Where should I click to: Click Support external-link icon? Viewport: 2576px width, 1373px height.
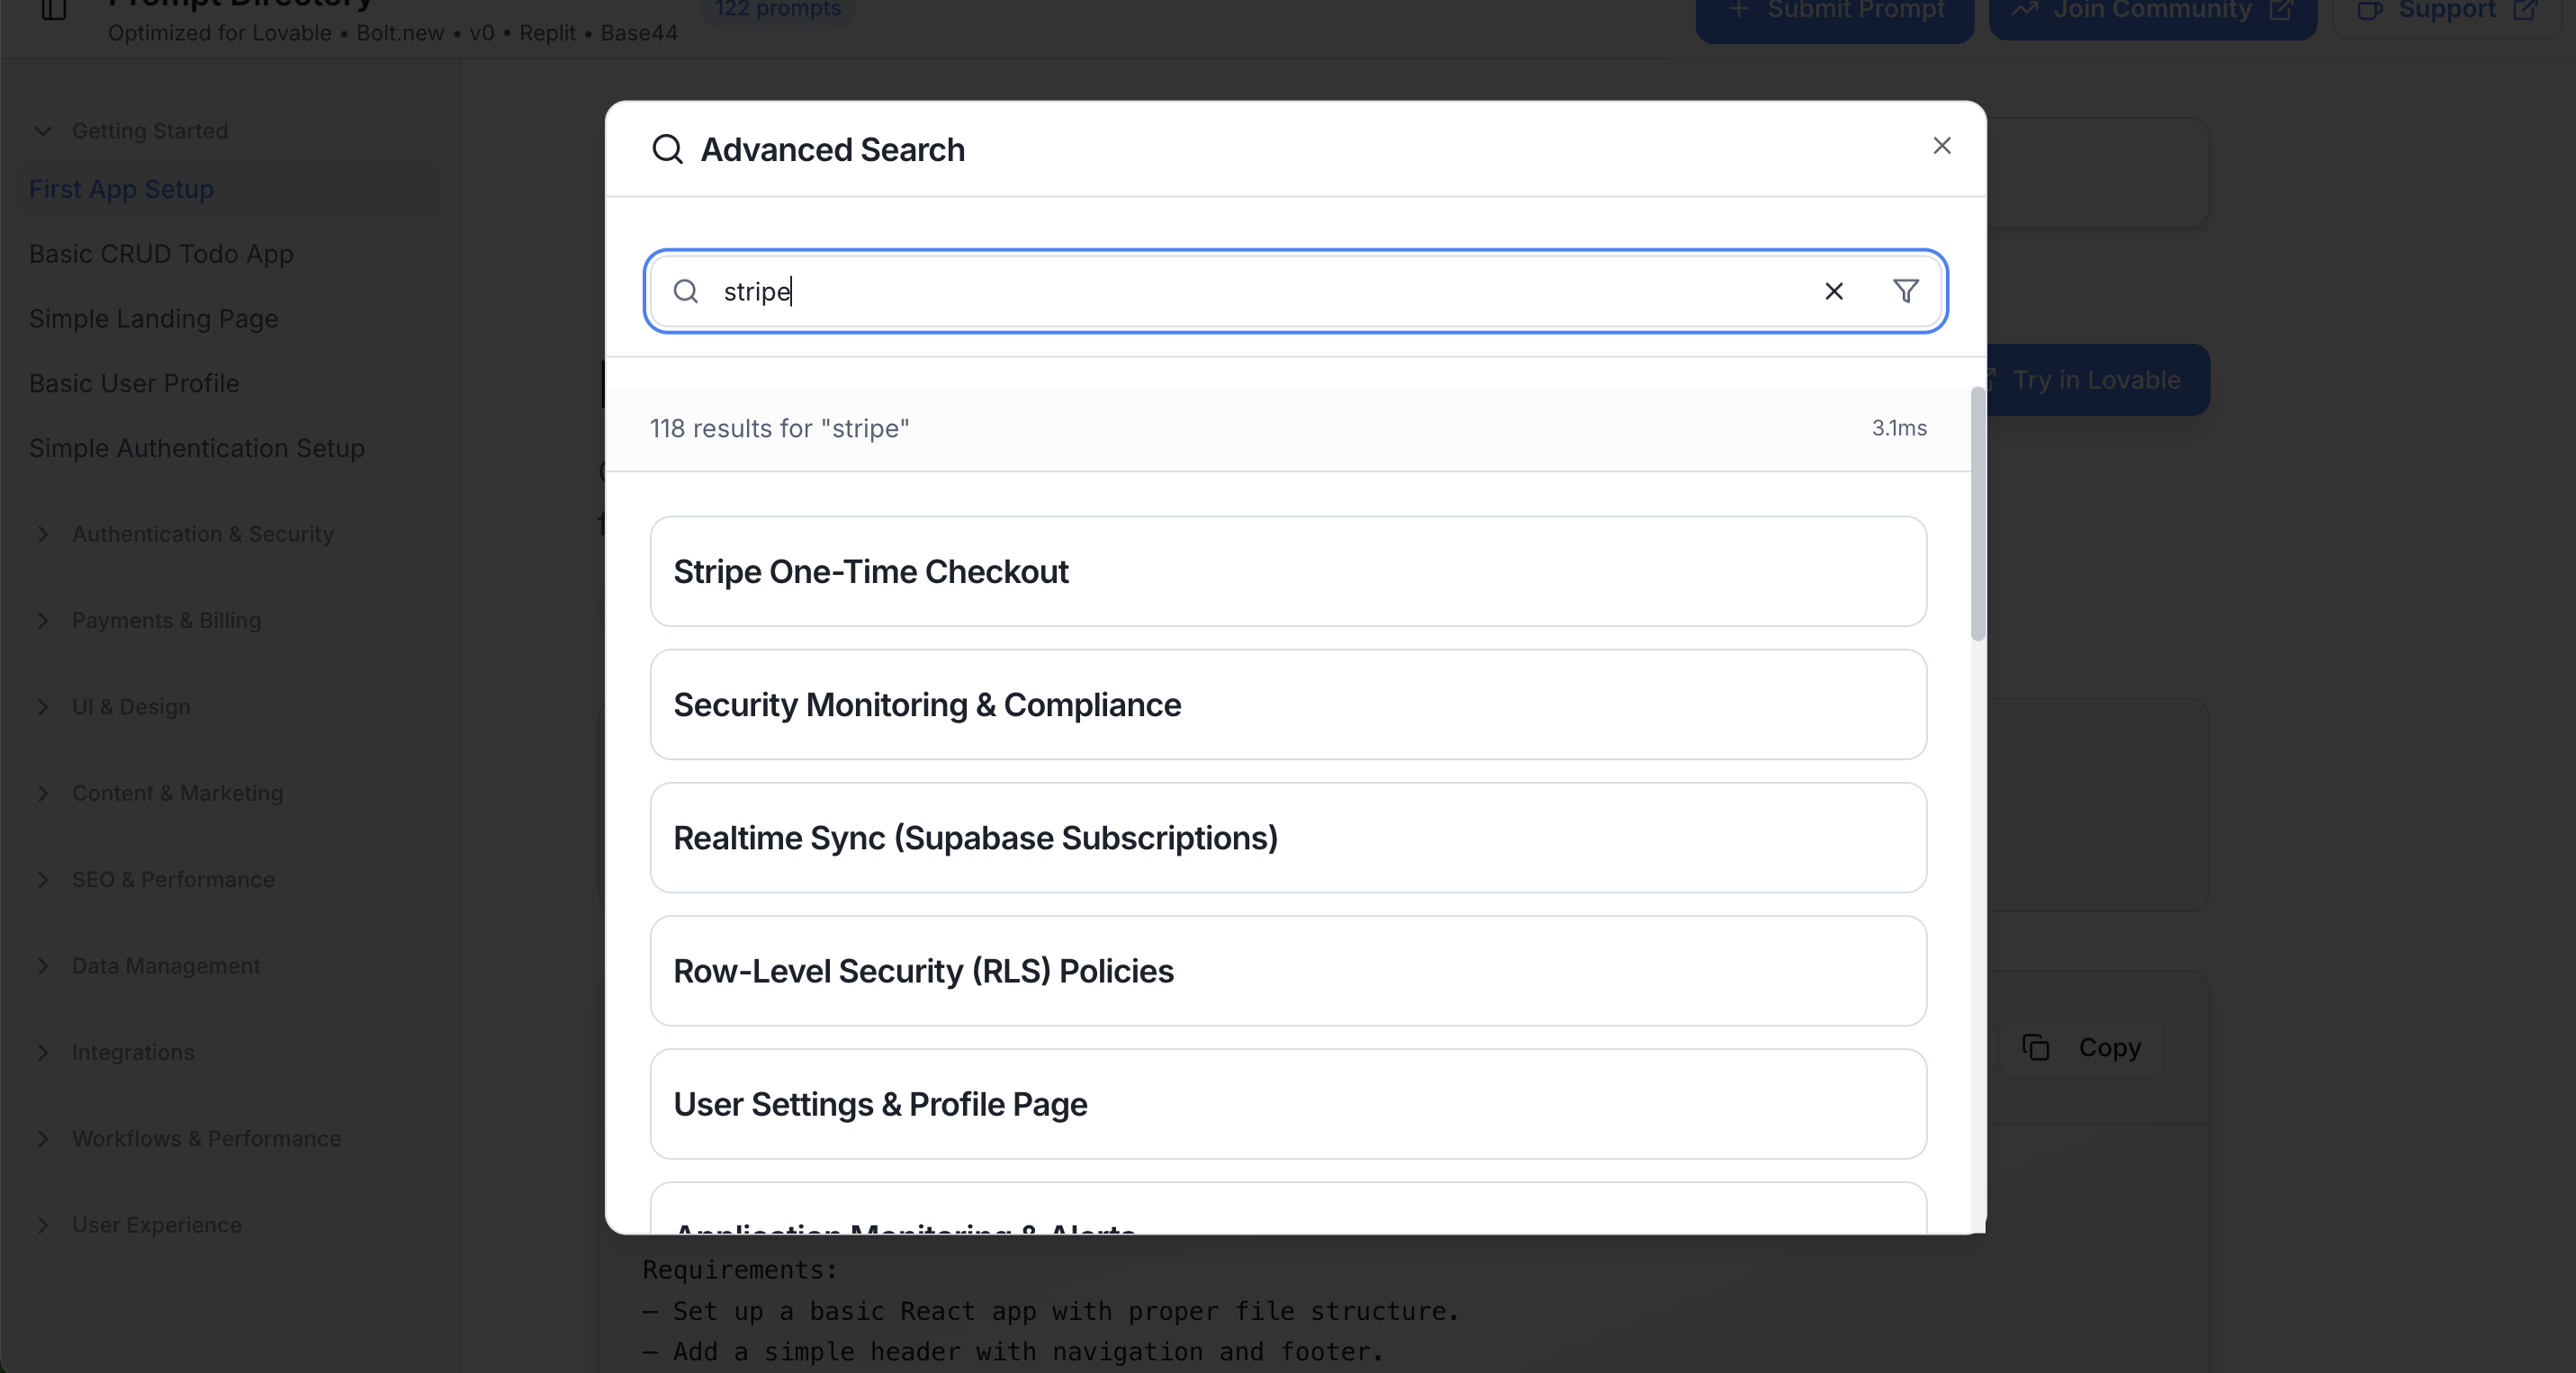[2524, 10]
